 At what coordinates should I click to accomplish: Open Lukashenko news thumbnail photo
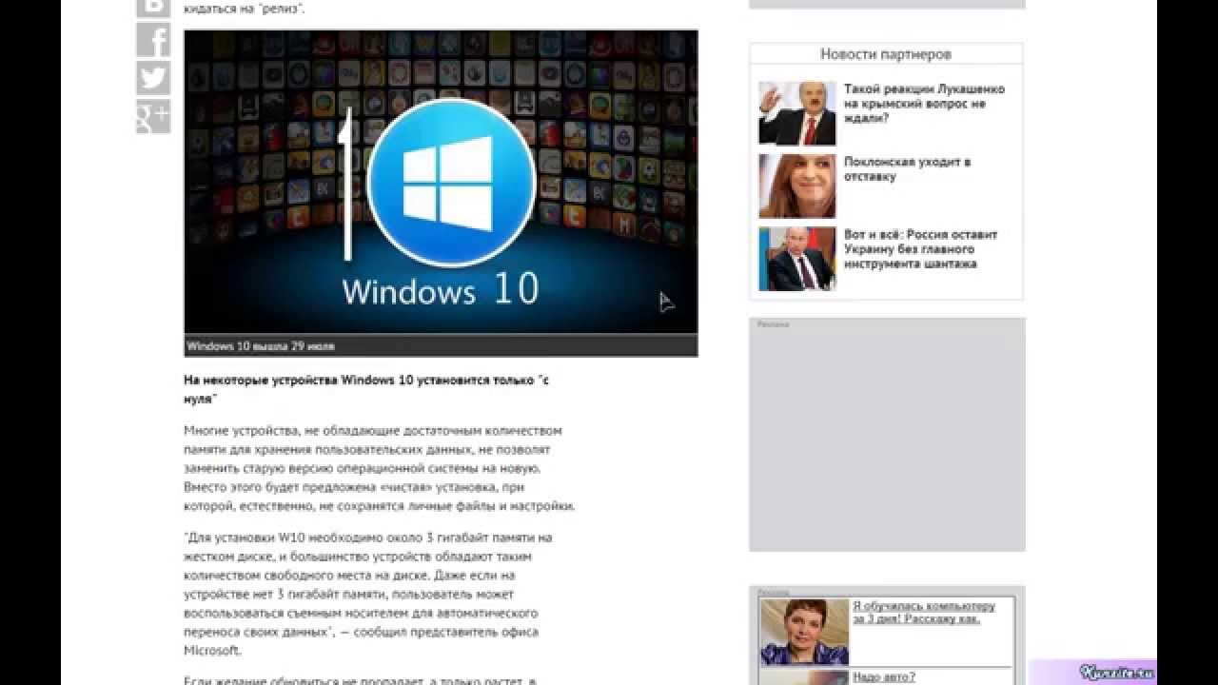(796, 113)
